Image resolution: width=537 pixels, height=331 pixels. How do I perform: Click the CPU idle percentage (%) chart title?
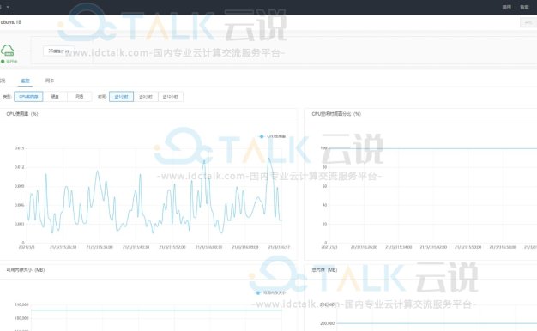(336, 114)
